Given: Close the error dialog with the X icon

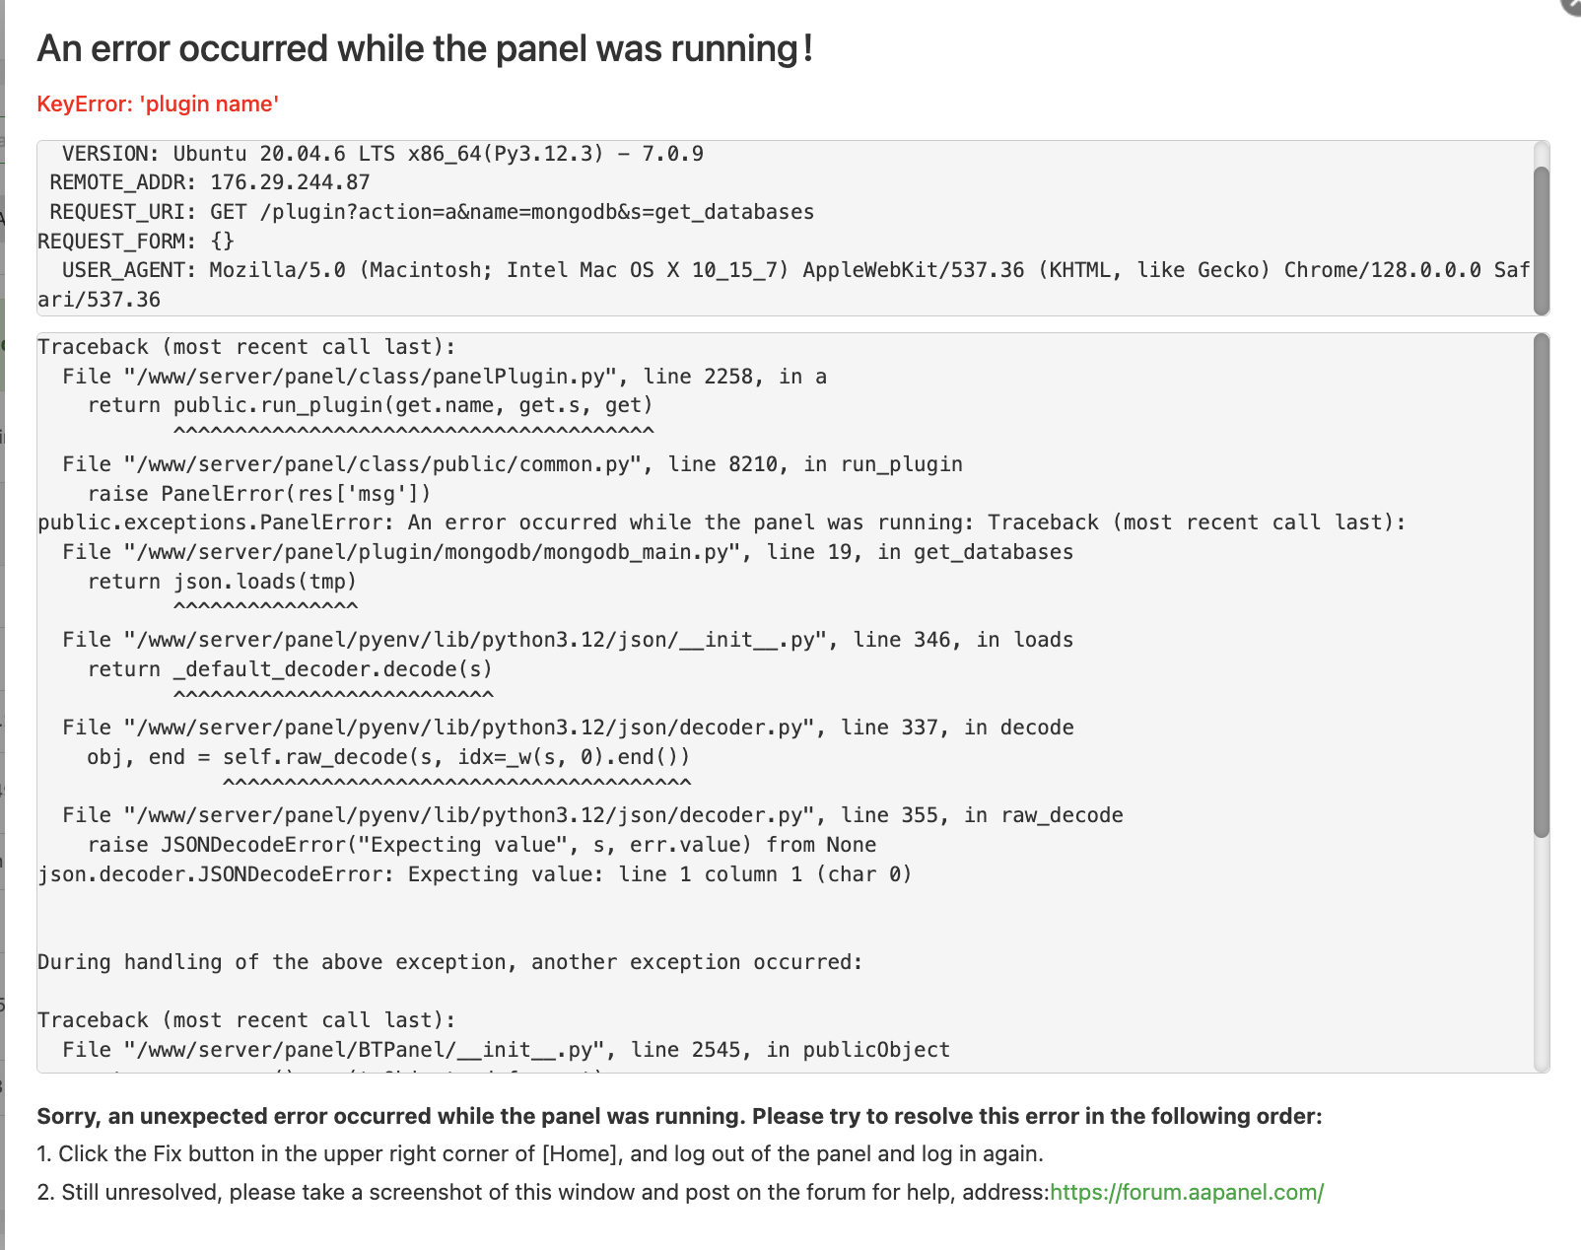Looking at the screenshot, I should 1573,5.
